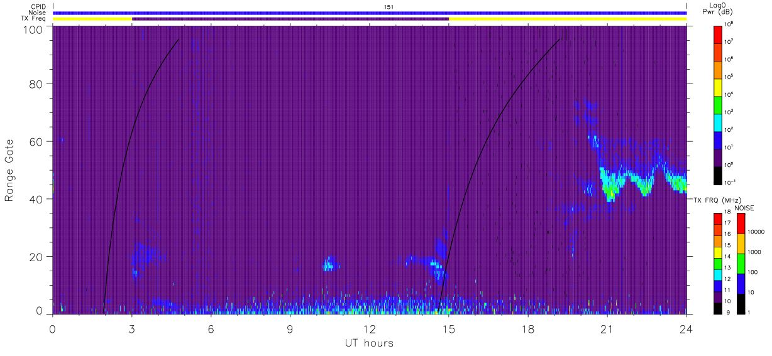The width and height of the screenshot is (772, 356).
Task: Click the 6 tick label on the UT hours axis
Action: point(211,329)
